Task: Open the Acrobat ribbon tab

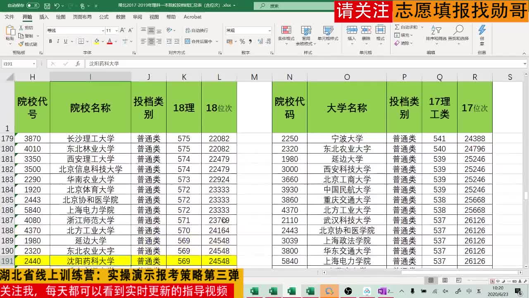Action: point(193,17)
